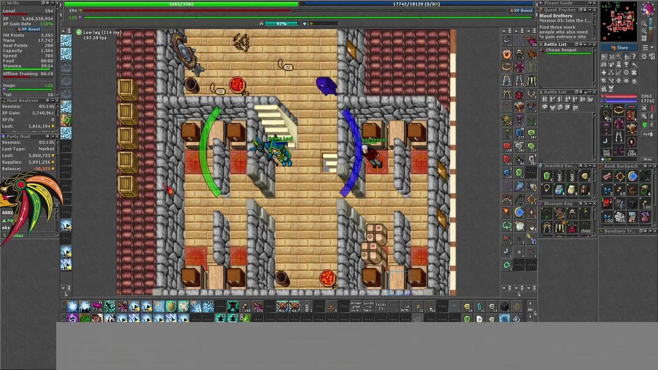Click the boots equipment slot

pos(619,150)
